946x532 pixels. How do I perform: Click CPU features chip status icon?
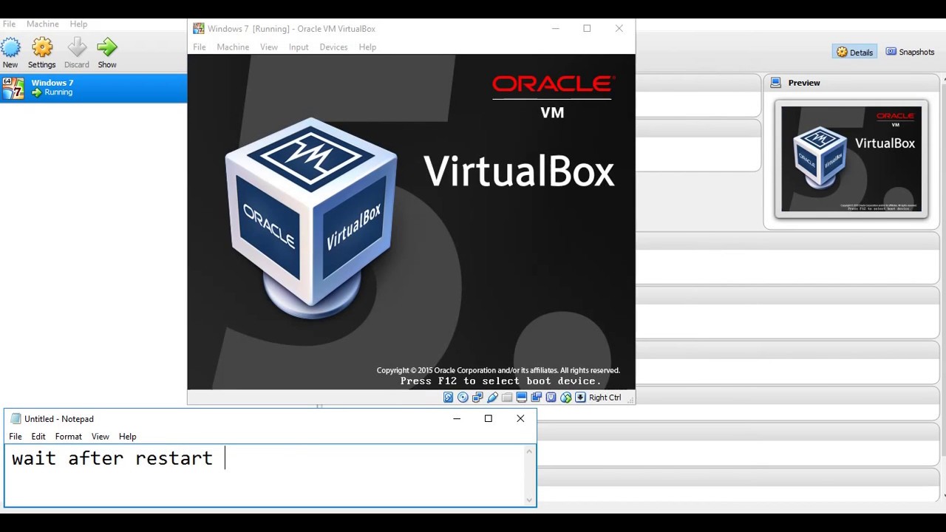click(x=551, y=398)
